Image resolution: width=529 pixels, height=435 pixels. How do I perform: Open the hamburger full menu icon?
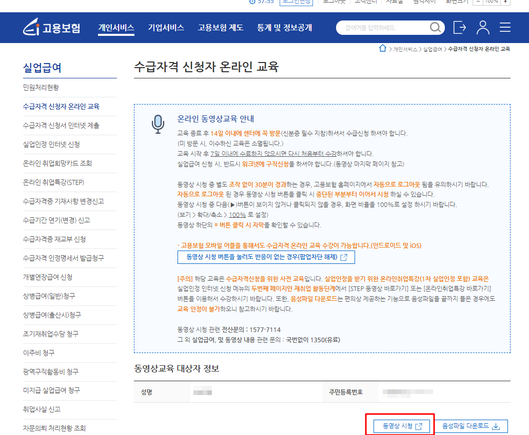(x=505, y=27)
